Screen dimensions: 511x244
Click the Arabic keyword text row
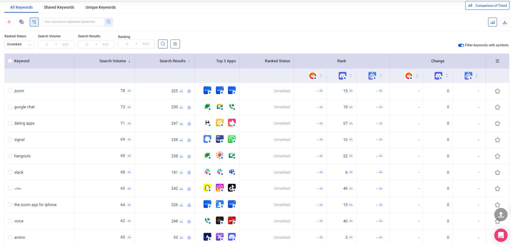18,188
